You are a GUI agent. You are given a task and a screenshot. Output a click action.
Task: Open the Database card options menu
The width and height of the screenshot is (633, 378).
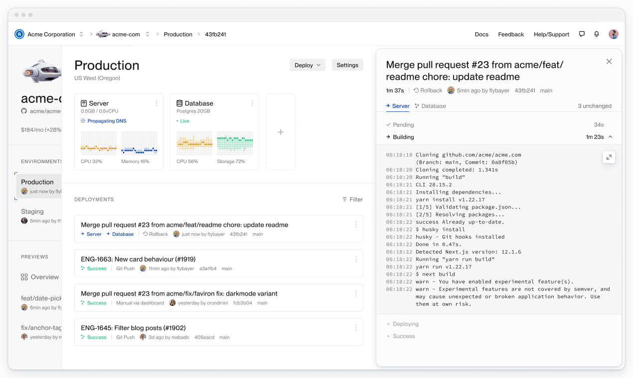point(252,103)
